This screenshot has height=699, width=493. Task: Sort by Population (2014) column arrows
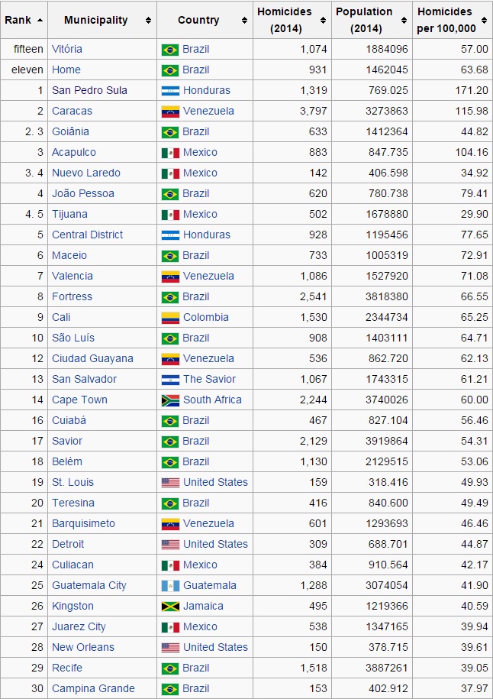404,20
